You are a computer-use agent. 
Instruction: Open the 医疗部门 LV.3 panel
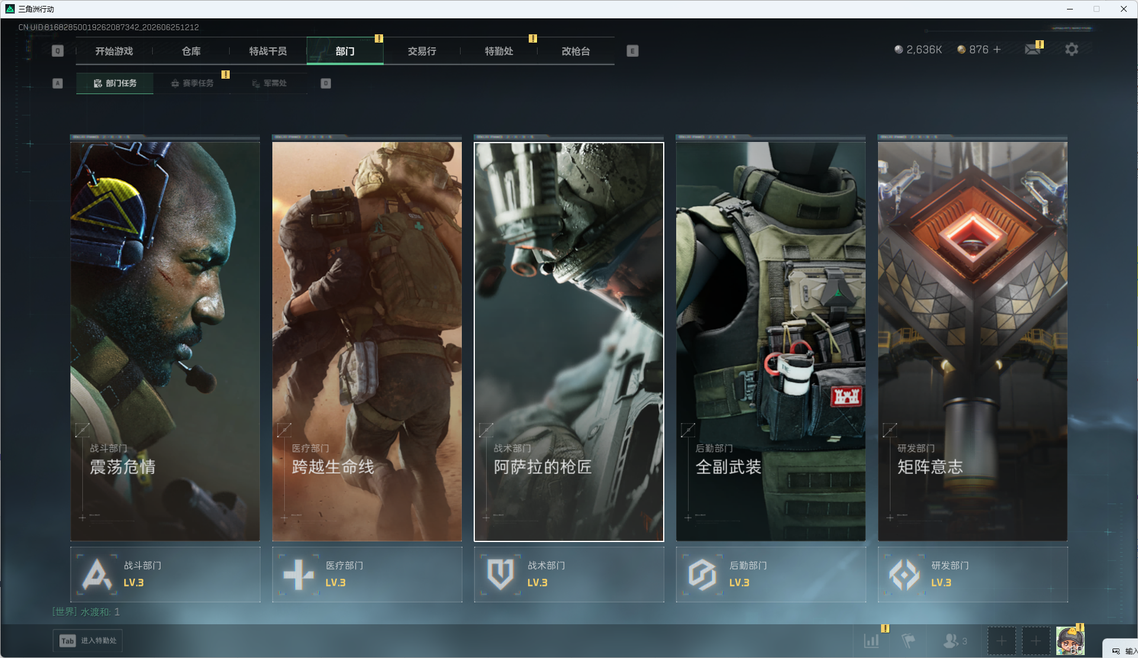(x=367, y=575)
